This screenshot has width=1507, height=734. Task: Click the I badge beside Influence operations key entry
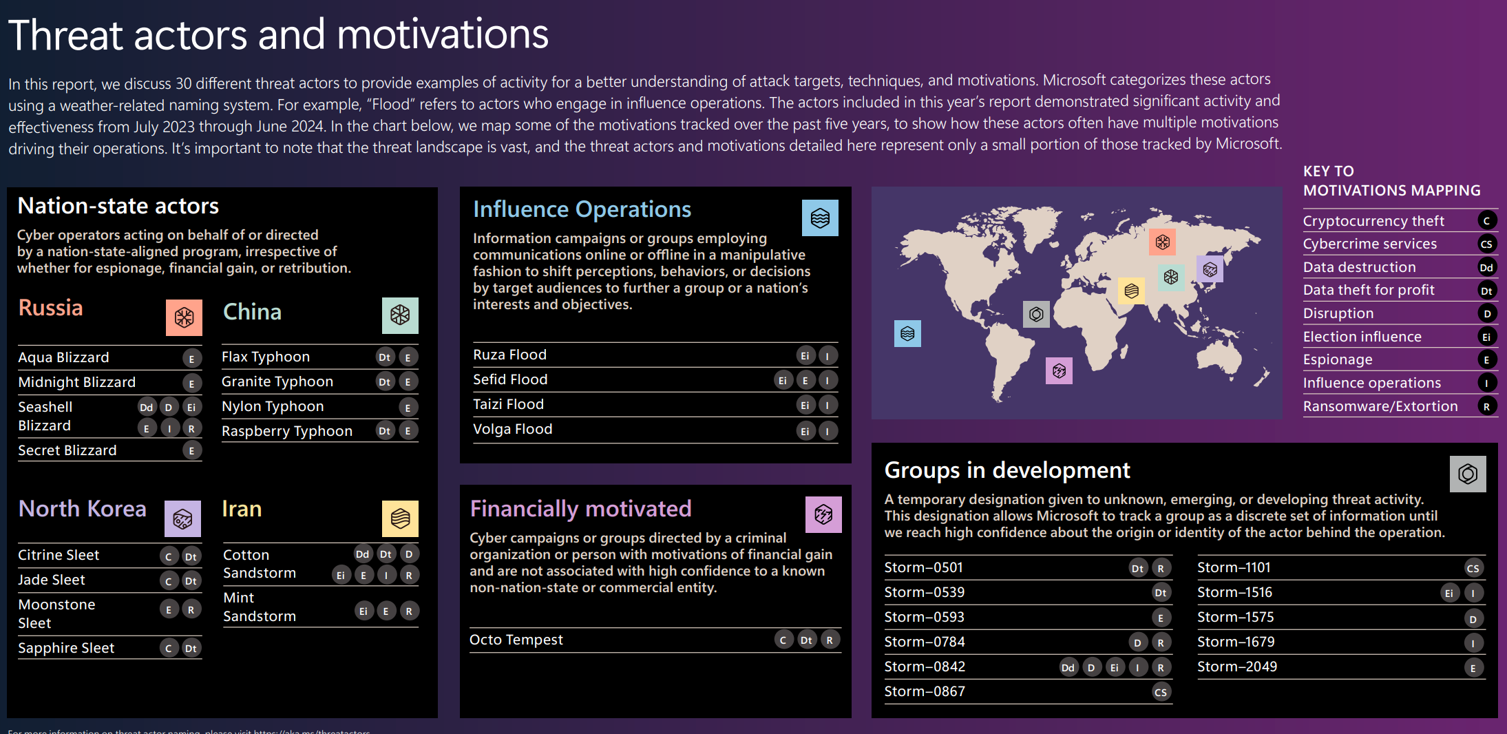pos(1487,383)
